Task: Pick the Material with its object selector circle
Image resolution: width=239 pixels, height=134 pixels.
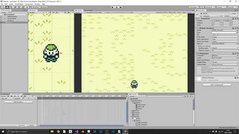Action: pos(238,44)
